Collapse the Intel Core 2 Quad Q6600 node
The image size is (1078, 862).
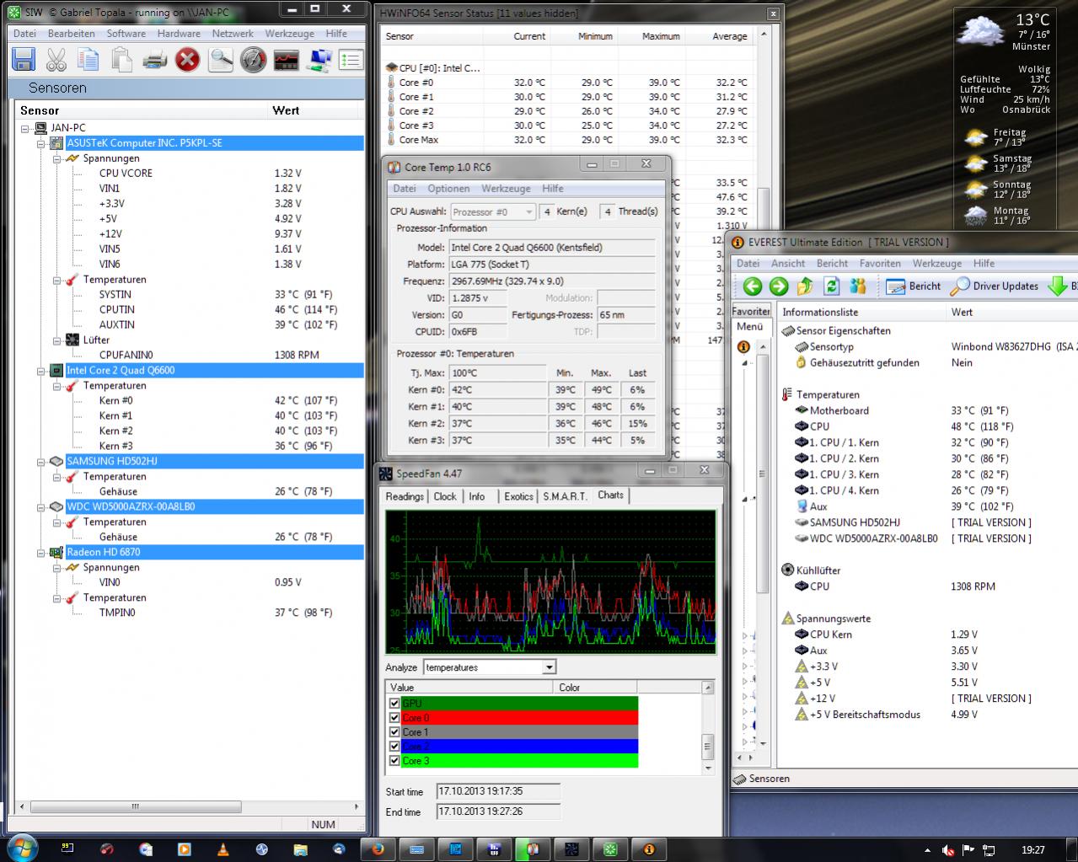(40, 371)
